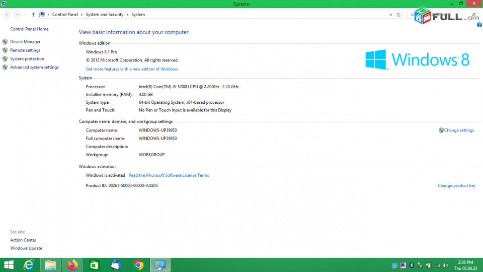Click the language flag tray icon
This screenshot has height=272, width=483.
(x=403, y=265)
